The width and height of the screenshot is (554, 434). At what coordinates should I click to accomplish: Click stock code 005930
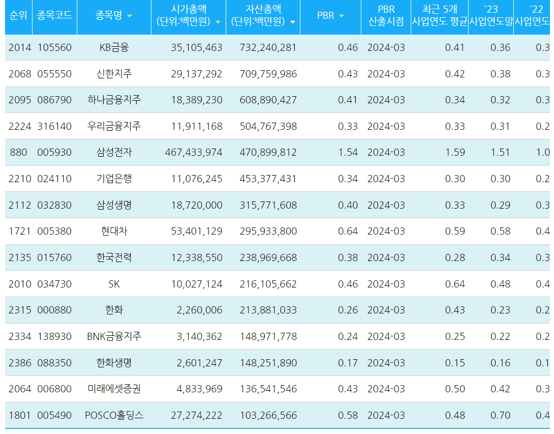tap(54, 153)
